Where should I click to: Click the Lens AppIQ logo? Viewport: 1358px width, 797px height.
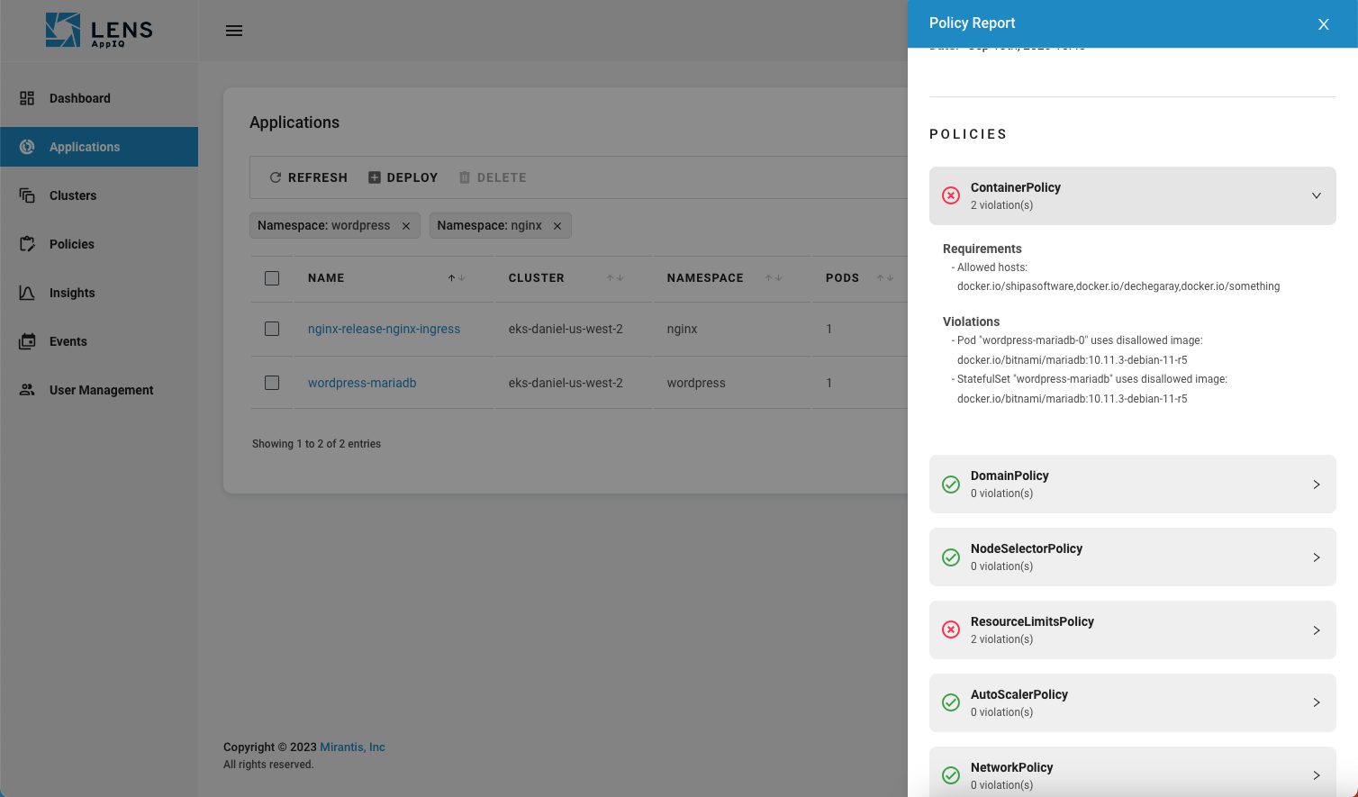(99, 30)
